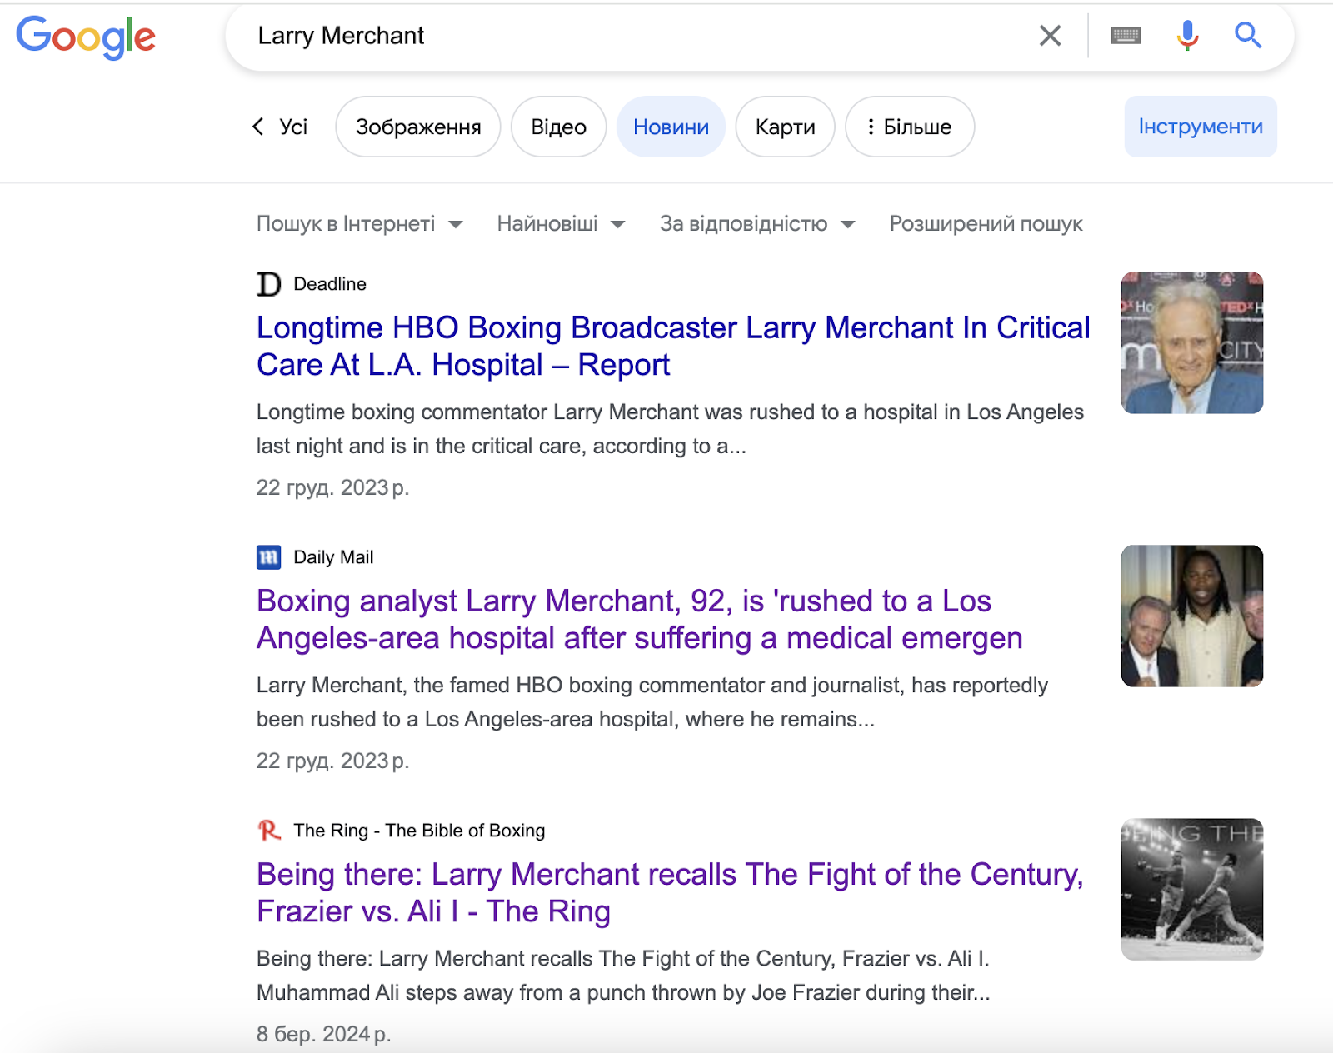This screenshot has width=1333, height=1053.
Task: Toggle the Інструменти button
Action: 1201,127
